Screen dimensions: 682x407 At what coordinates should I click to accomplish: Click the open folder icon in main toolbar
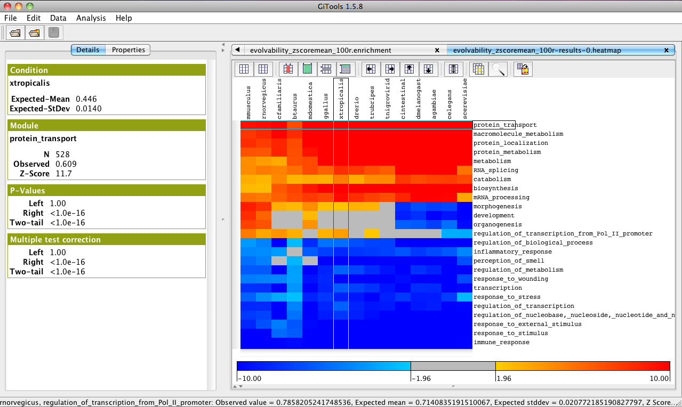[x=15, y=33]
